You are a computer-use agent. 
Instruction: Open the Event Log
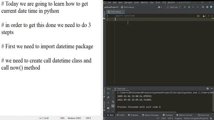click(203, 115)
